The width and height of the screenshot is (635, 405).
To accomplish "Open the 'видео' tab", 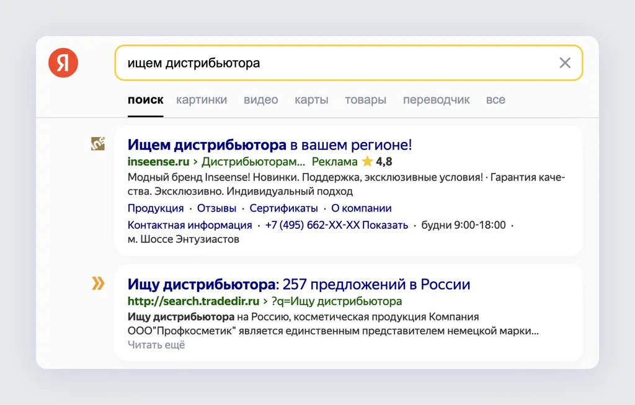I will [x=261, y=100].
